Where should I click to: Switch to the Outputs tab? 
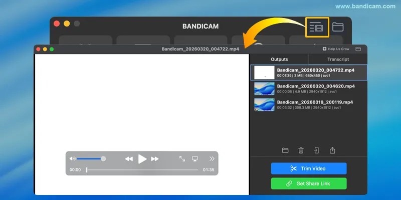279,59
